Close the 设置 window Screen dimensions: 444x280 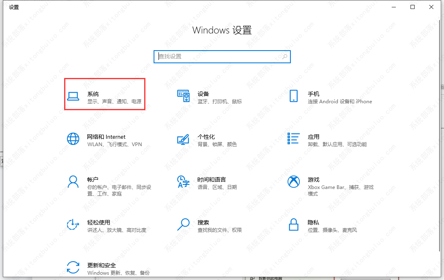(431, 7)
